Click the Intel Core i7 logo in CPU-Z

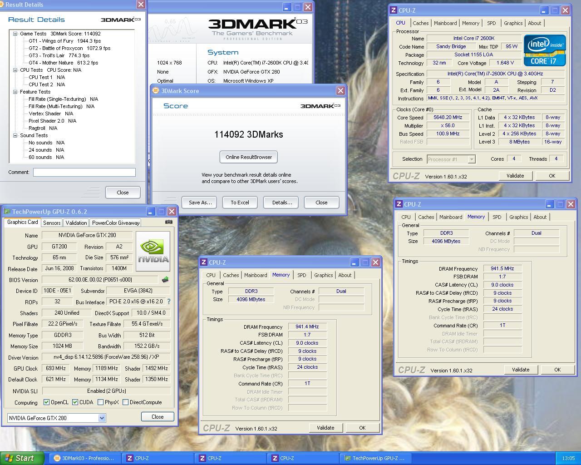click(x=545, y=50)
